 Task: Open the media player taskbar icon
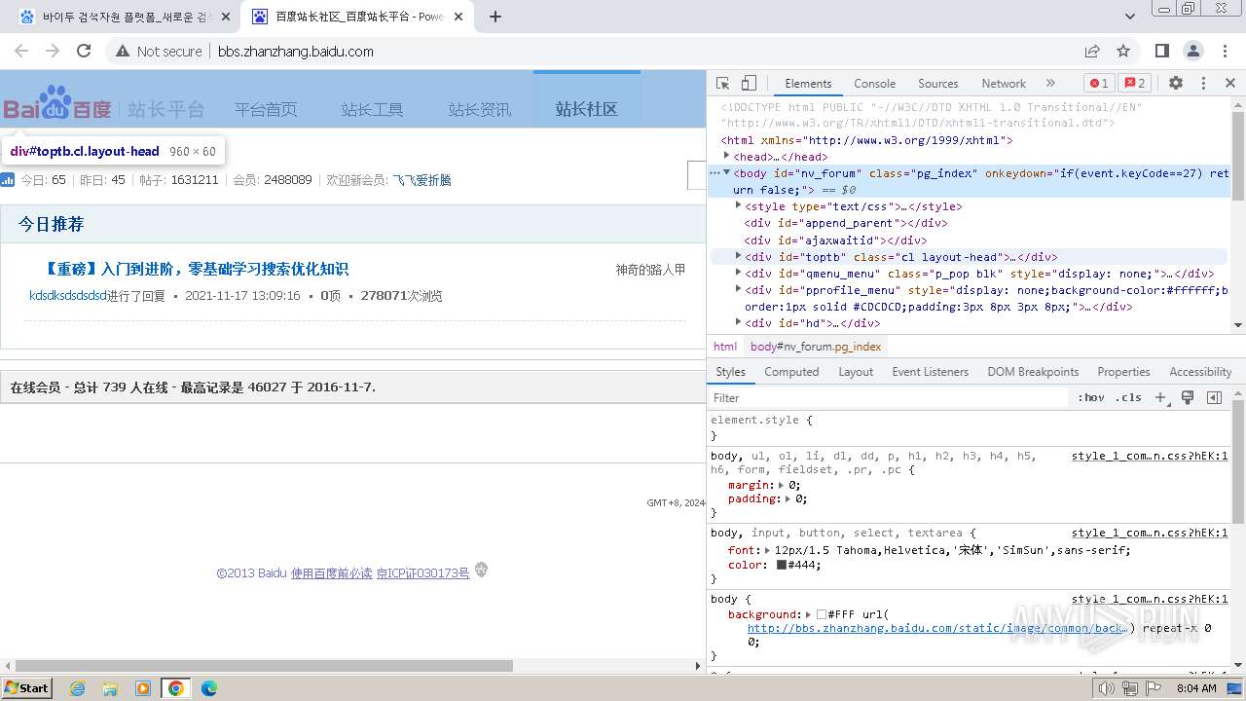(x=143, y=688)
